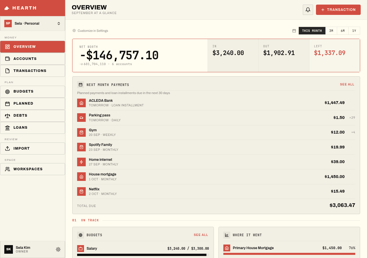The width and height of the screenshot is (367, 258).
Task: Navigate to Planned payments
Action: click(33, 104)
